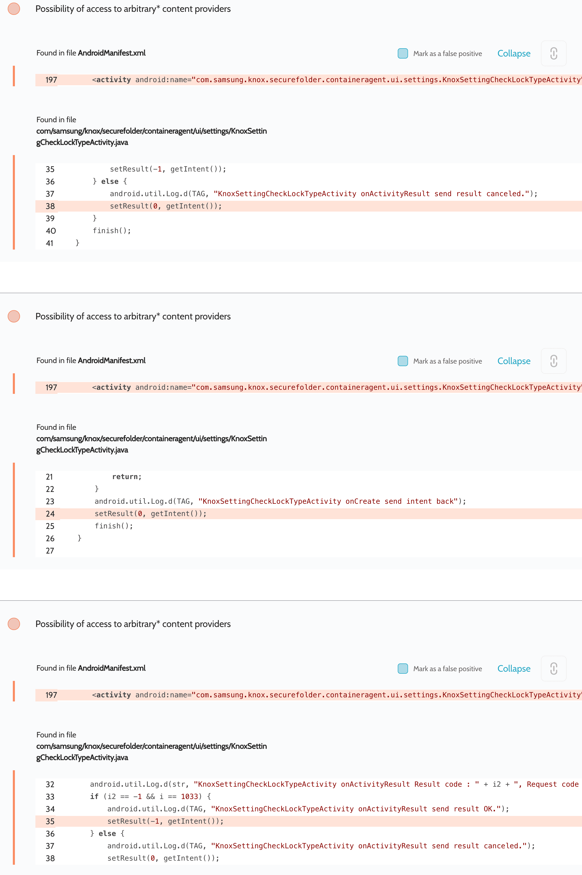
Task: Click the third finding's KnoxSettingCheckLockTypeActivity.java file path
Action: point(151,752)
